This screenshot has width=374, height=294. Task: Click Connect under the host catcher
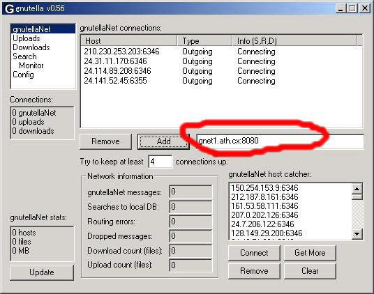tap(254, 253)
